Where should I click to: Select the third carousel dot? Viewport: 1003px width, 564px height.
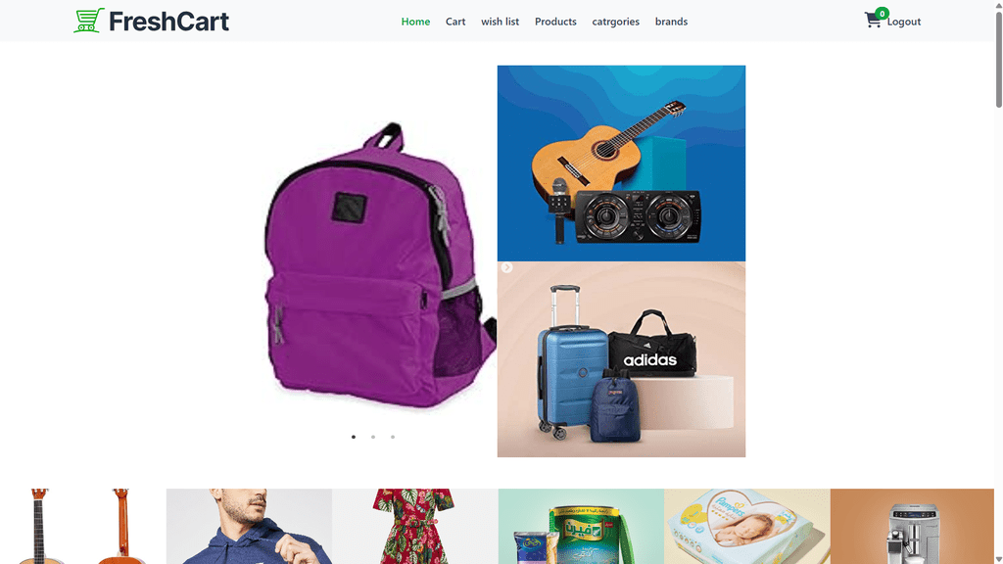[x=393, y=437]
